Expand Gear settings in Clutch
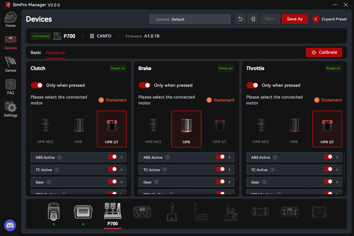Viewport: 354px width, 236px height. (x=122, y=182)
